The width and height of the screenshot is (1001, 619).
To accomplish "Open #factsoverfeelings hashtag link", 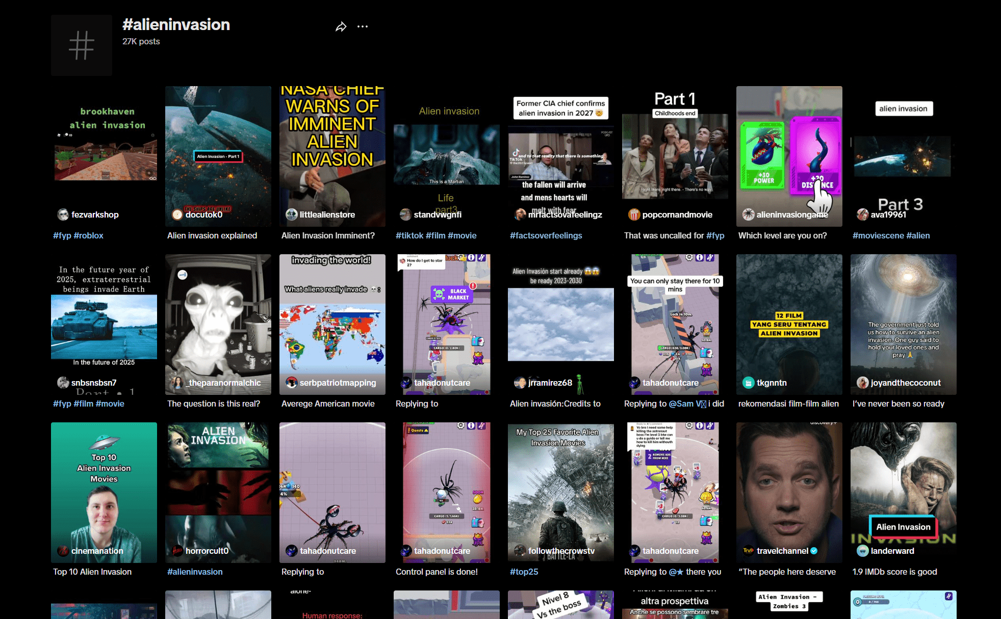I will (546, 235).
